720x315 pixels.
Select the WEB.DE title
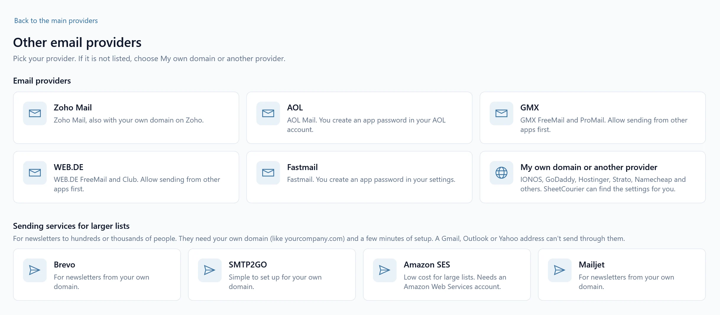pyautogui.click(x=69, y=167)
